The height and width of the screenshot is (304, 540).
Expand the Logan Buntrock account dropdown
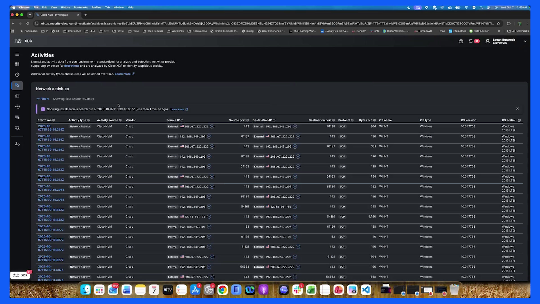pyautogui.click(x=525, y=41)
